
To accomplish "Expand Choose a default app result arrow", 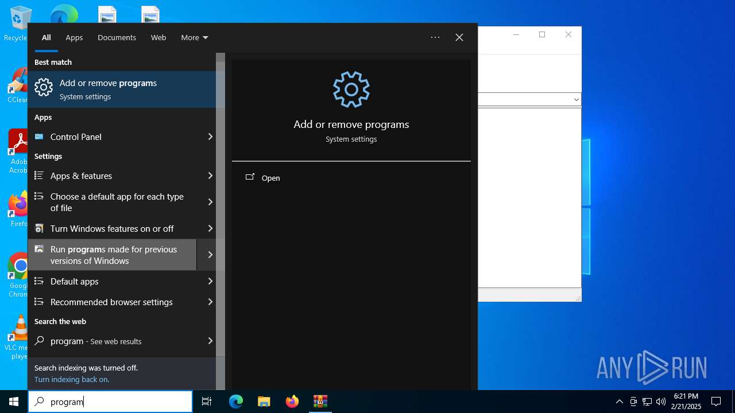I will 210,202.
